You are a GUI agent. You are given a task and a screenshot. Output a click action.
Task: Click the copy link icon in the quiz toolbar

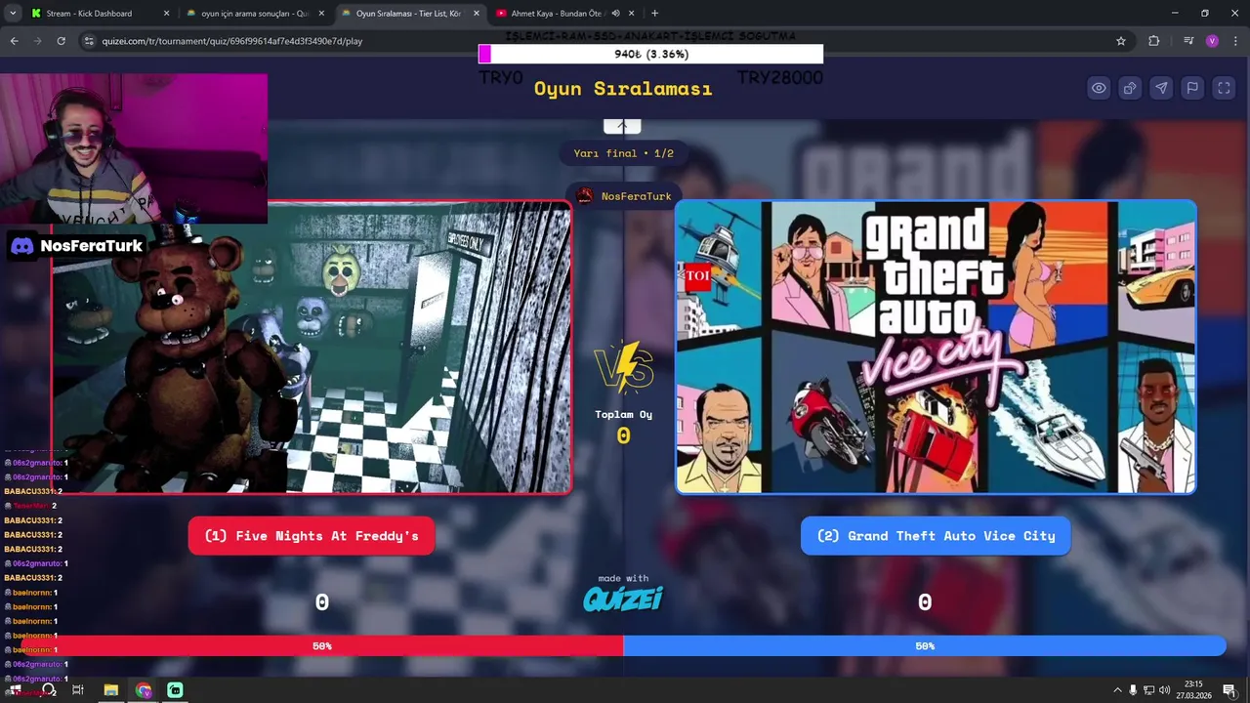point(1130,88)
